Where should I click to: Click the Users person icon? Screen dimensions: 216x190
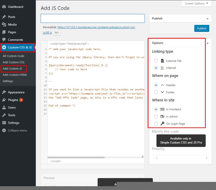click(x=4, y=107)
